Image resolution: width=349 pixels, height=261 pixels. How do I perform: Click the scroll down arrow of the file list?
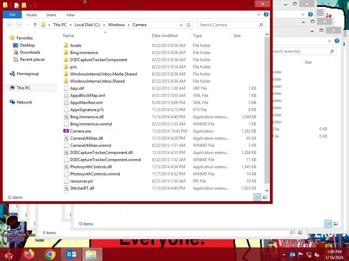267,190
